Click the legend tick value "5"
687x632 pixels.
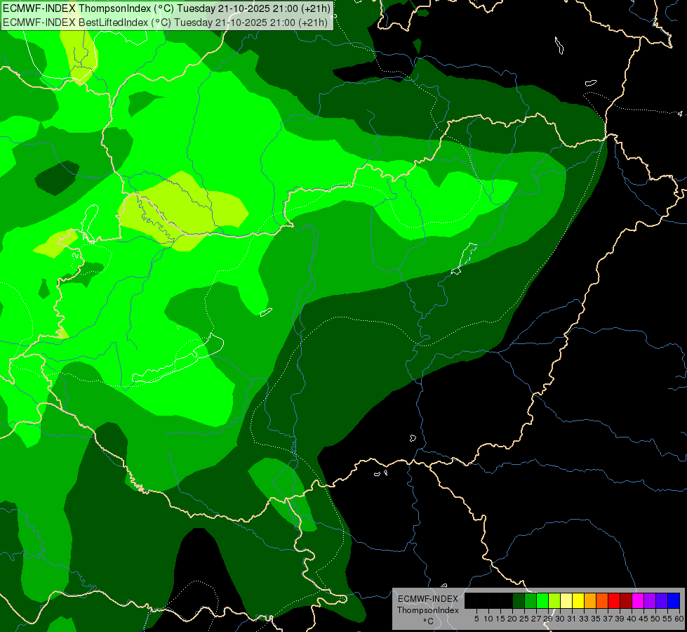pos(476,619)
